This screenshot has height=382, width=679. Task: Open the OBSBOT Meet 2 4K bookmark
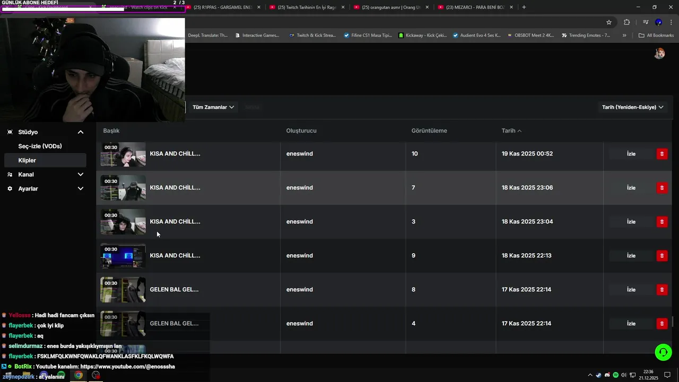530,36
